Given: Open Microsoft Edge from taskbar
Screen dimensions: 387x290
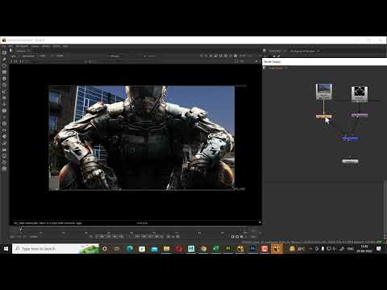Looking at the screenshot, I should (129, 249).
